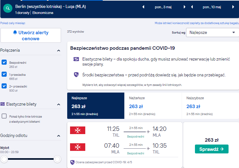This screenshot has width=239, height=168.
Task: Select the Najlepsze 263 zł tab
Action: point(96,106)
